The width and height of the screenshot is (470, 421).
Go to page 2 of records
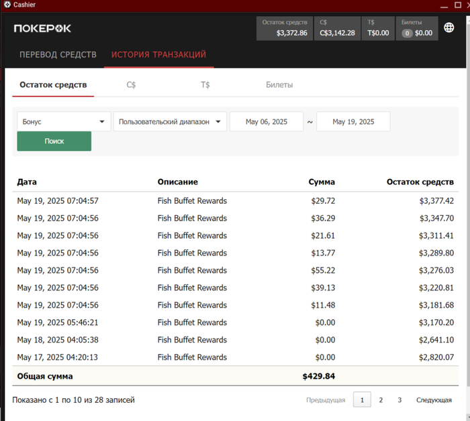(x=381, y=400)
